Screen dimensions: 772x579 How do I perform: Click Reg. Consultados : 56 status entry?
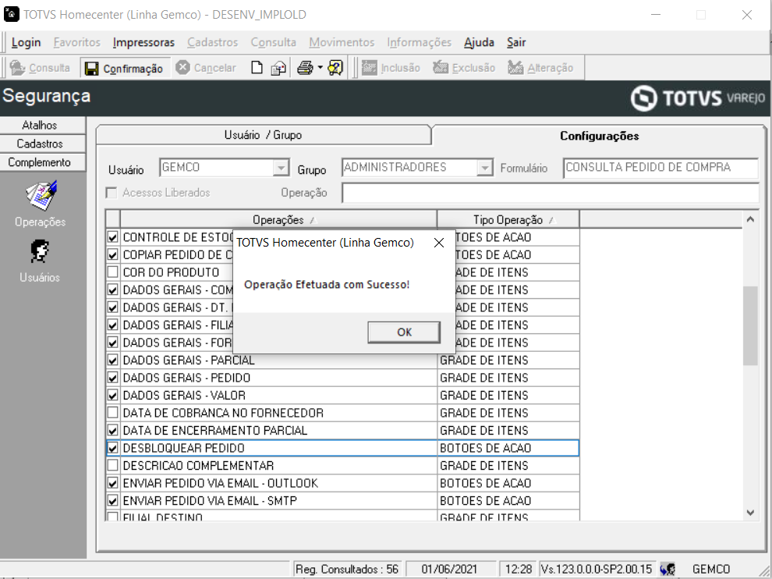[347, 569]
